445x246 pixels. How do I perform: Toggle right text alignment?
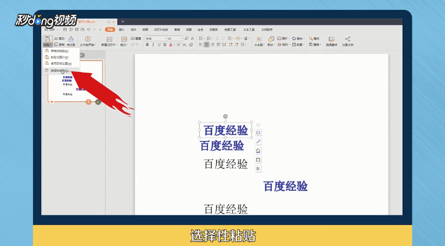[212, 45]
